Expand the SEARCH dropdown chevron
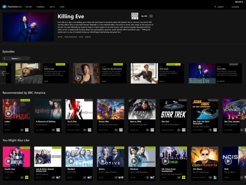The width and height of the screenshot is (246, 185). (x=226, y=7)
